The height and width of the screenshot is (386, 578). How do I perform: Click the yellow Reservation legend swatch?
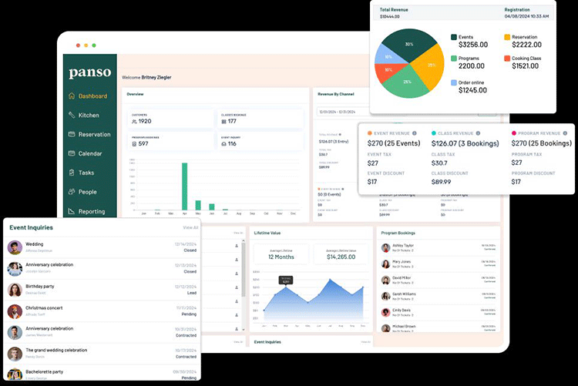tap(507, 37)
